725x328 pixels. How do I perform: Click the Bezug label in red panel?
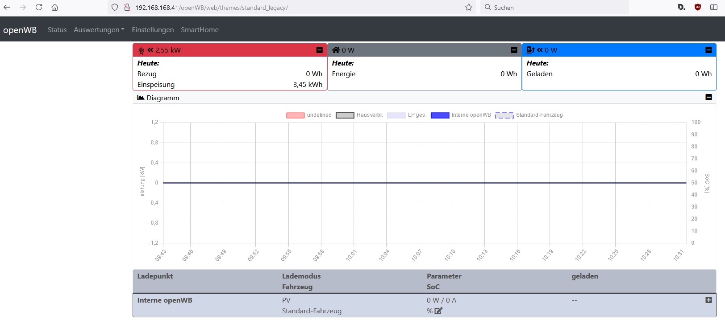(147, 74)
